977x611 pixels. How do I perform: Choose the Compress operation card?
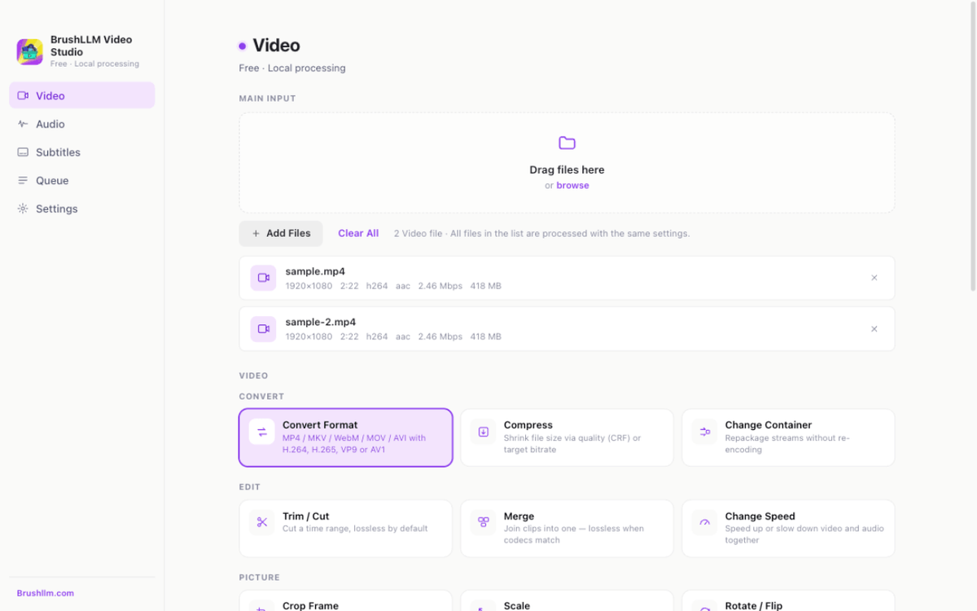point(567,437)
